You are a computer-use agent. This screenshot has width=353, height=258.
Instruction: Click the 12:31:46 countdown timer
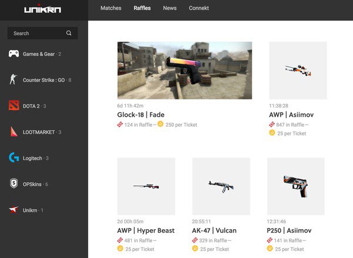(x=277, y=221)
